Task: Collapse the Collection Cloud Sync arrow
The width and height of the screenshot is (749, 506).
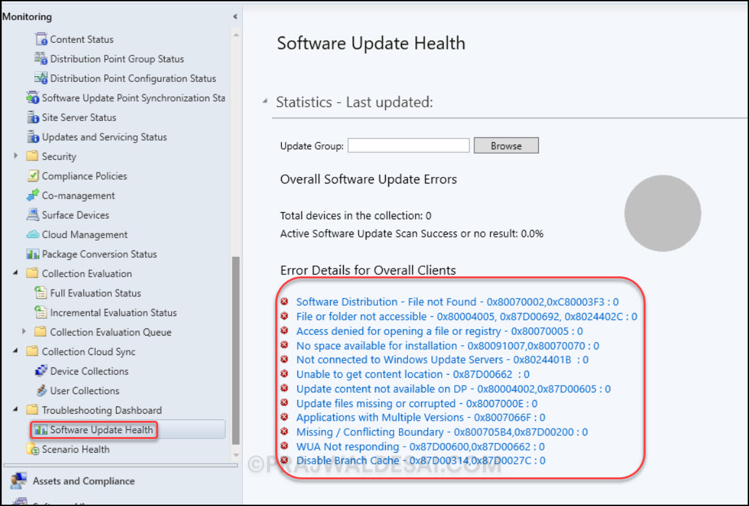Action: (x=15, y=351)
